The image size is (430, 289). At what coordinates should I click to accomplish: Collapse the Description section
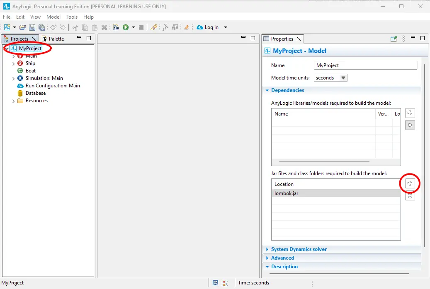tap(267, 267)
